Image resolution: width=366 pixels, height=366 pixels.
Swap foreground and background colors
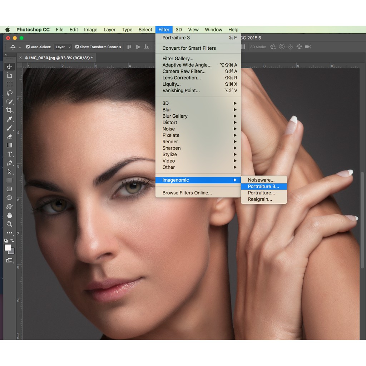tap(13, 241)
